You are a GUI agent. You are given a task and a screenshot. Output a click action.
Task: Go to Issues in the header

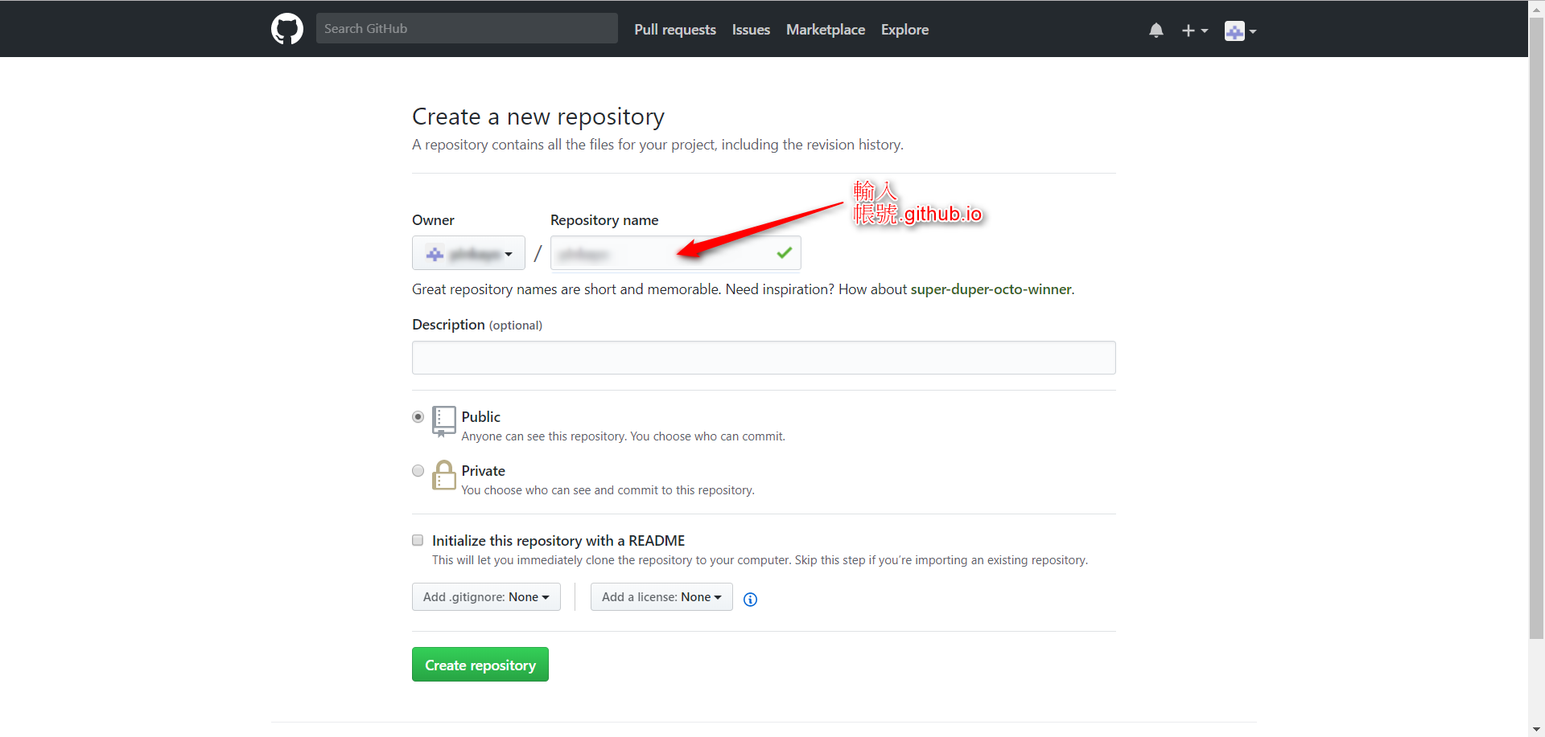click(751, 29)
